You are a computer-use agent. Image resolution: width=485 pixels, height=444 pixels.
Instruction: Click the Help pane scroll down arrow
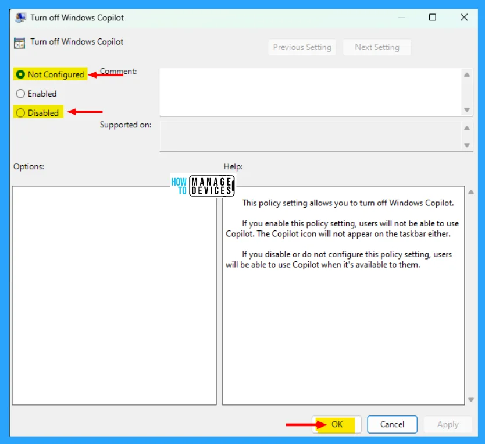471,399
